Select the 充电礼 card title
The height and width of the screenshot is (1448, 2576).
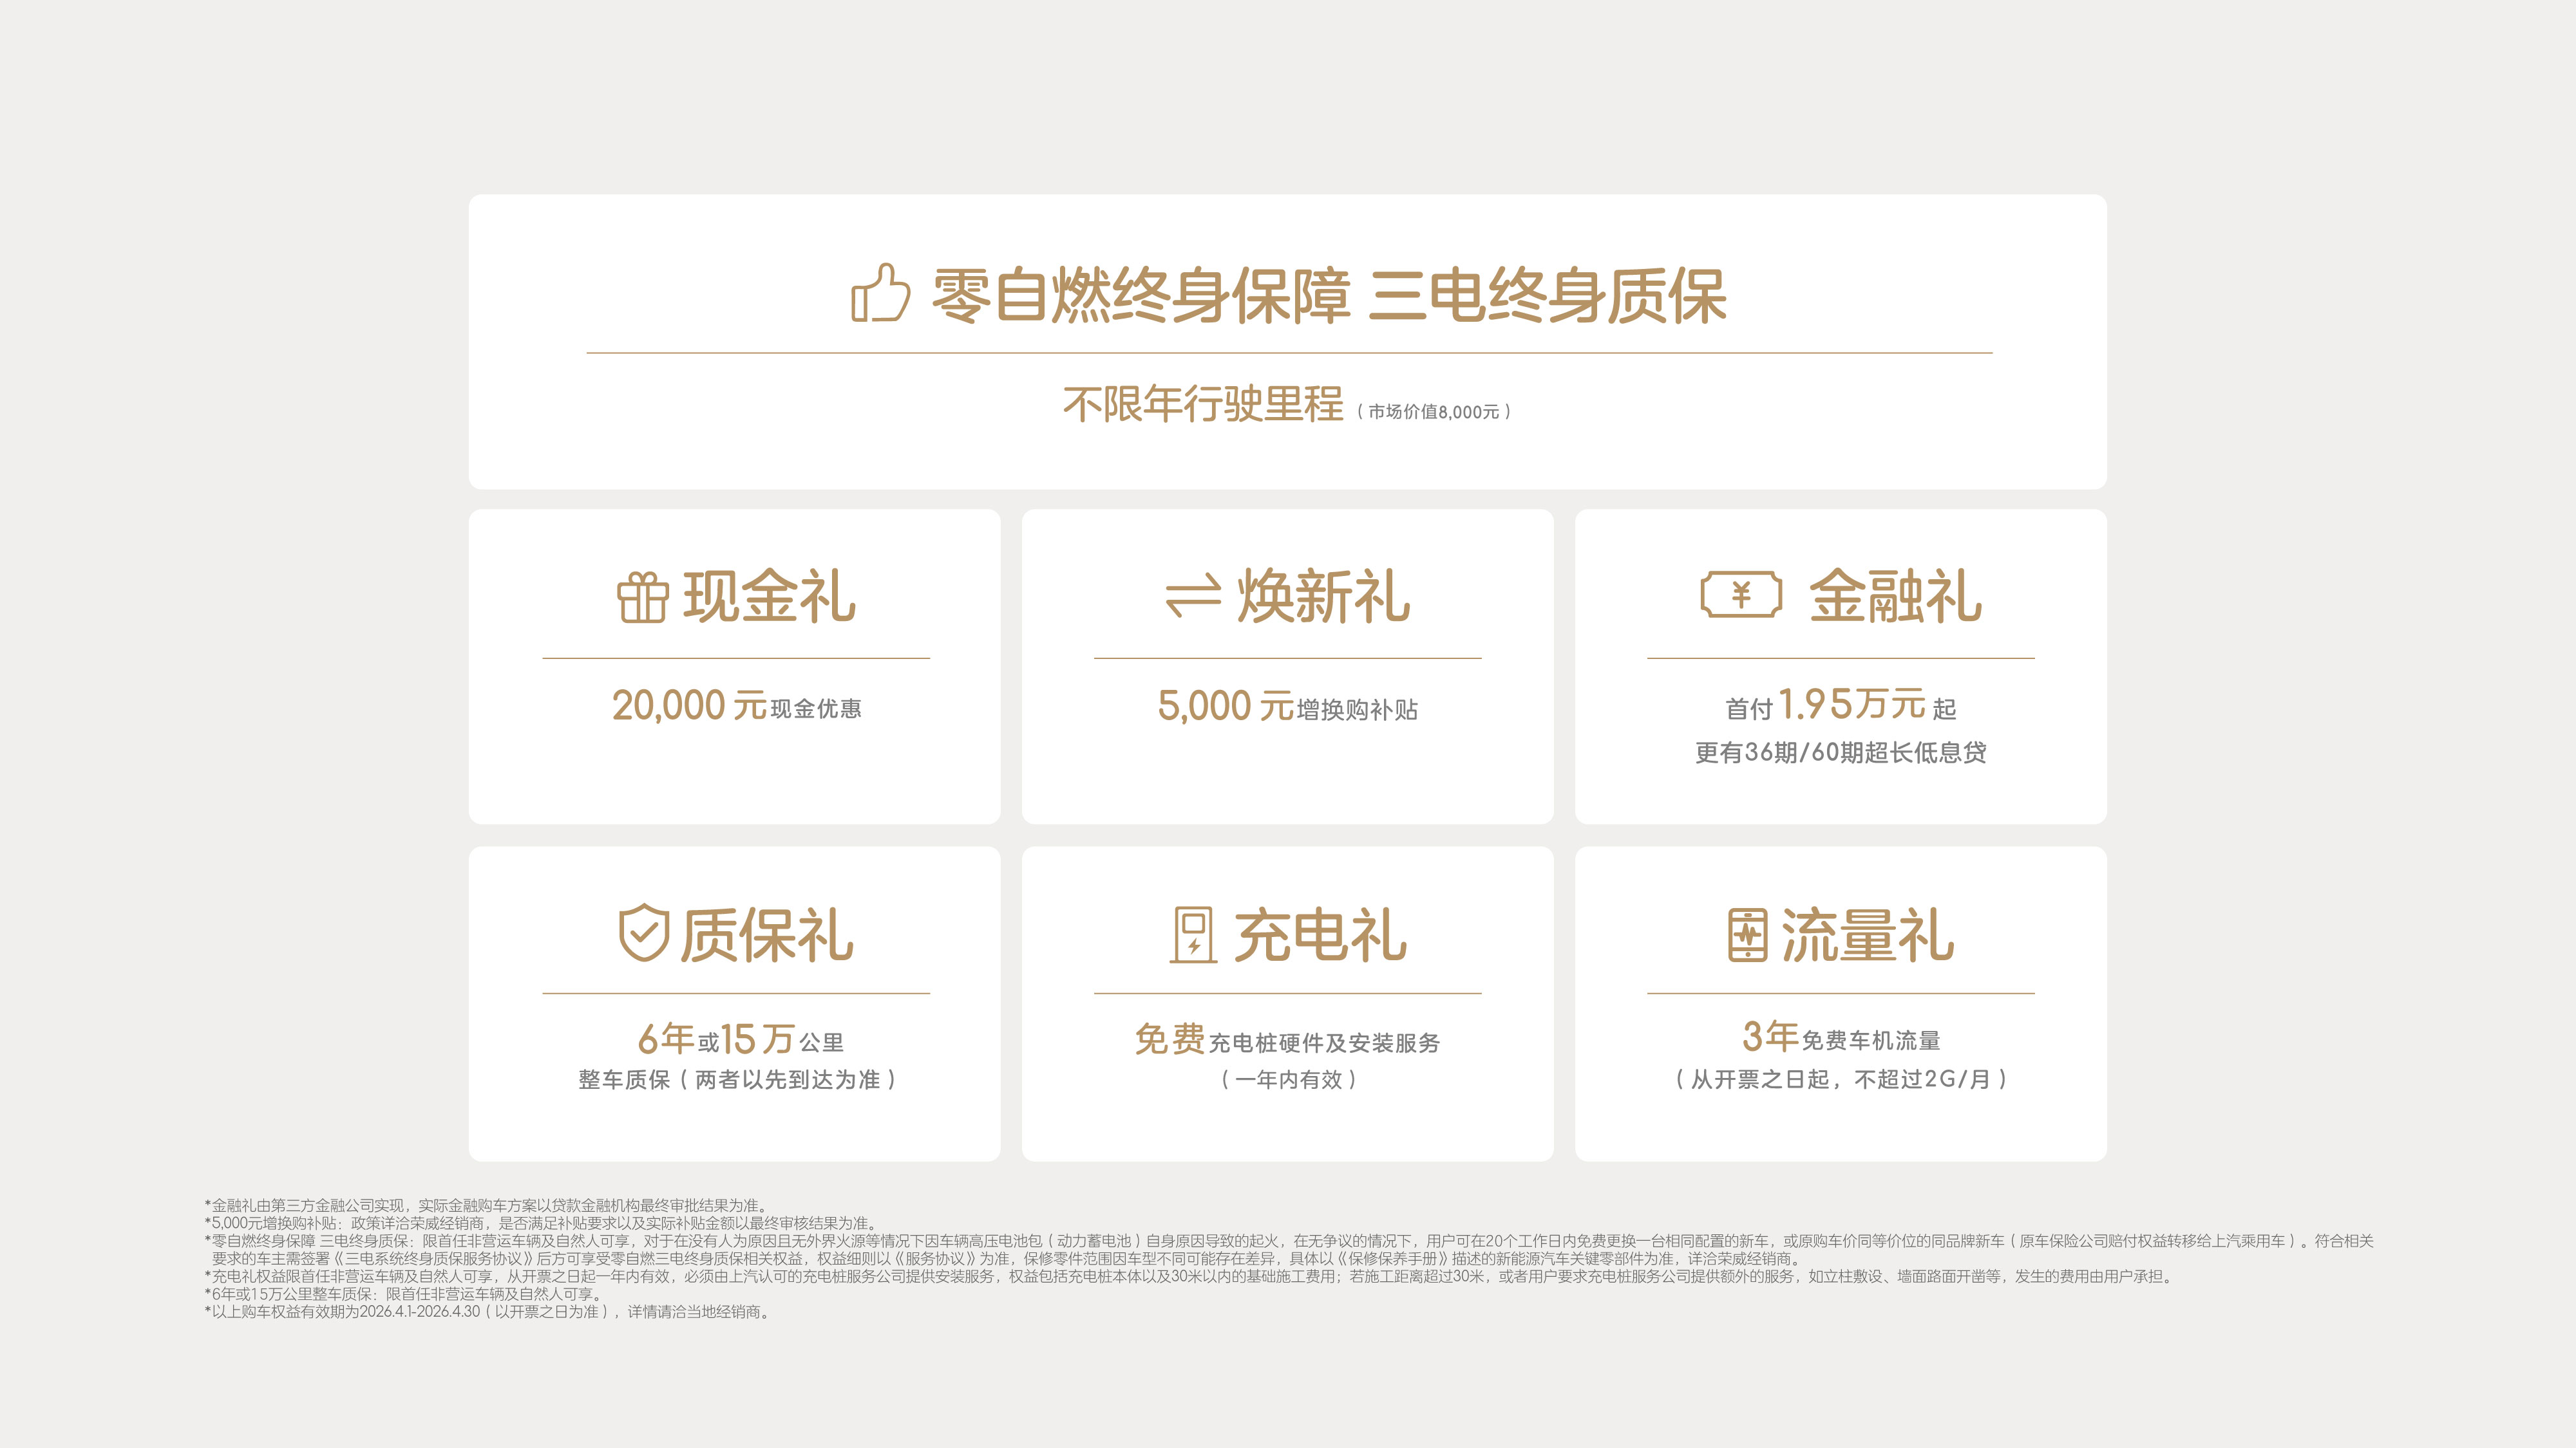1320,935
